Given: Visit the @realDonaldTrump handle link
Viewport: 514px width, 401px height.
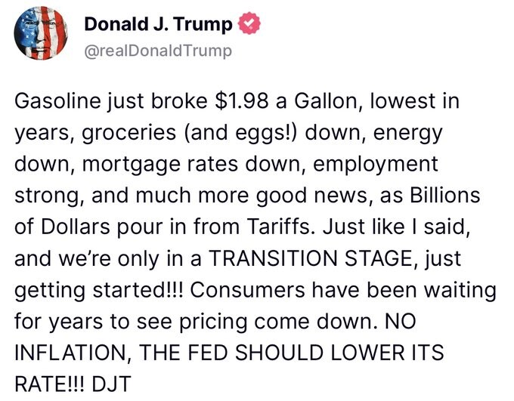Looking at the screenshot, I should pos(158,51).
